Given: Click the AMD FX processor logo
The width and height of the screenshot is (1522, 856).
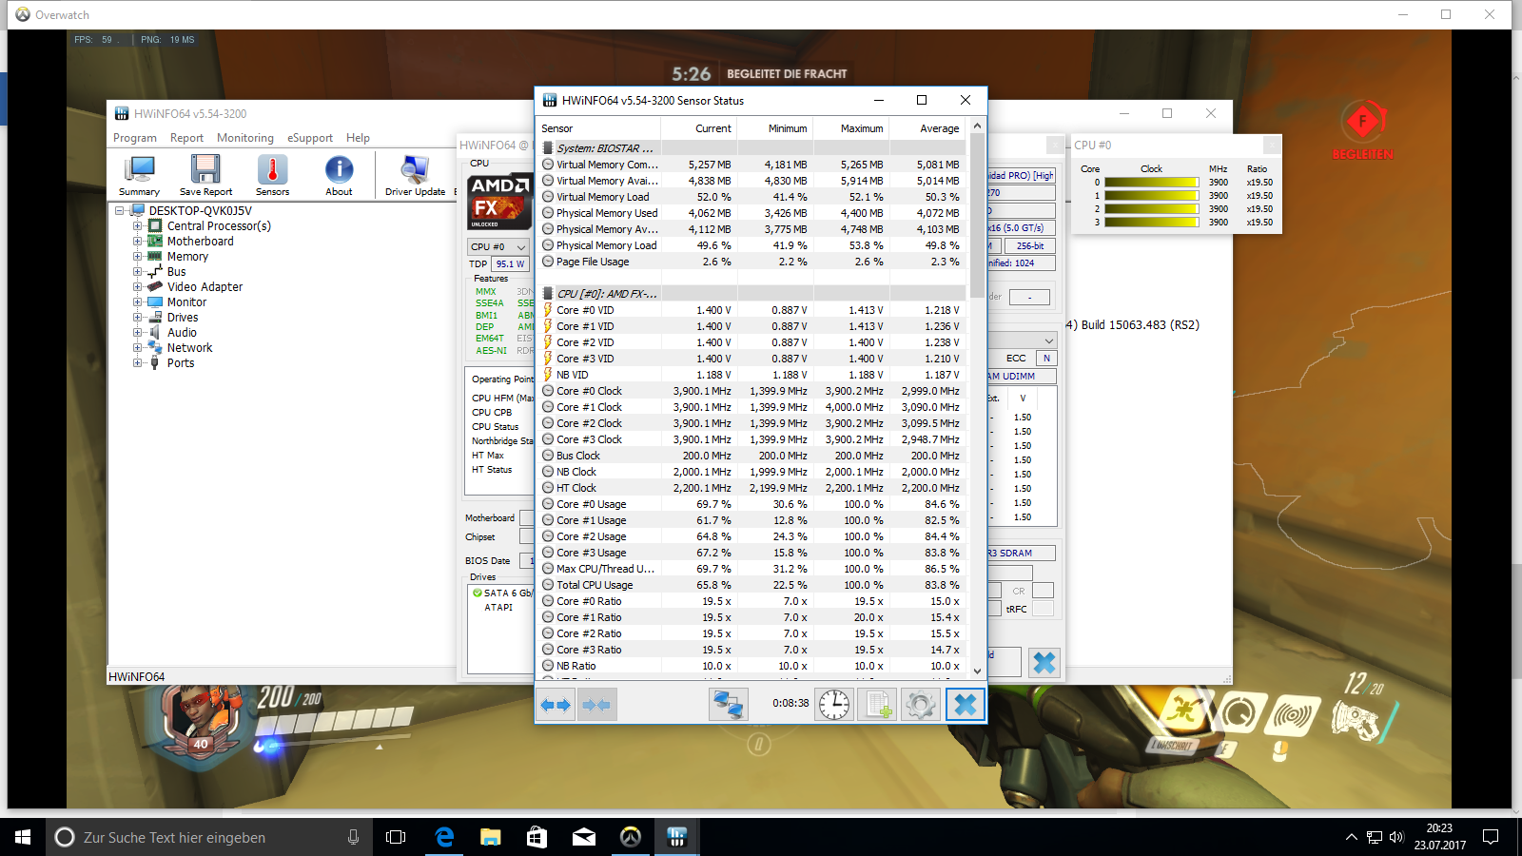Looking at the screenshot, I should [x=499, y=202].
